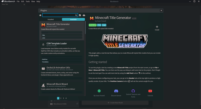201x109 pixels.
Task: Click the search magnifier icon
Action: (76, 15)
